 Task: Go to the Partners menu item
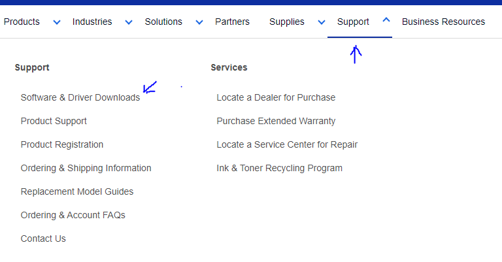[232, 22]
